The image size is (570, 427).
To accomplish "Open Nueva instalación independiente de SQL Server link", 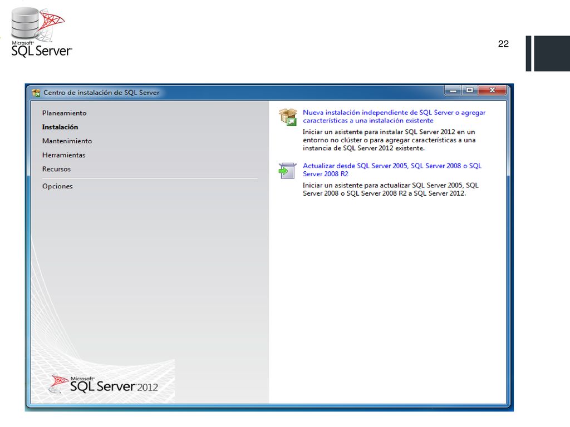I will (394, 117).
